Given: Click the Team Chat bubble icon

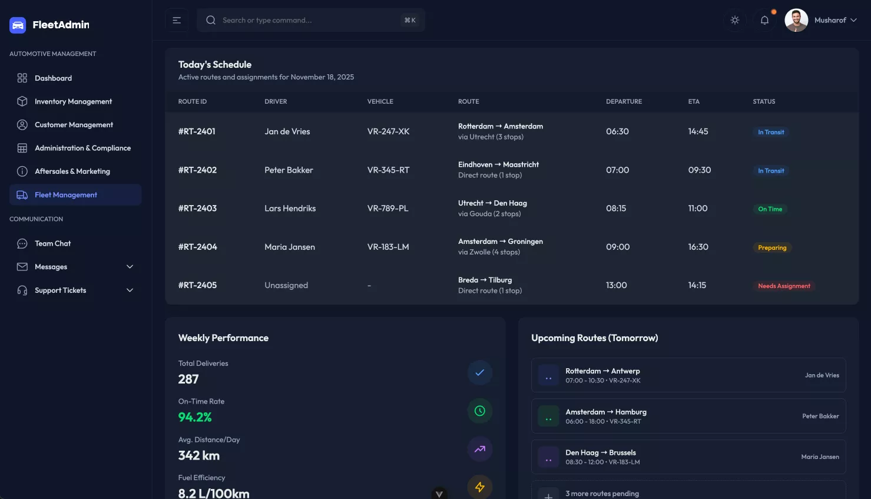Looking at the screenshot, I should [x=22, y=243].
